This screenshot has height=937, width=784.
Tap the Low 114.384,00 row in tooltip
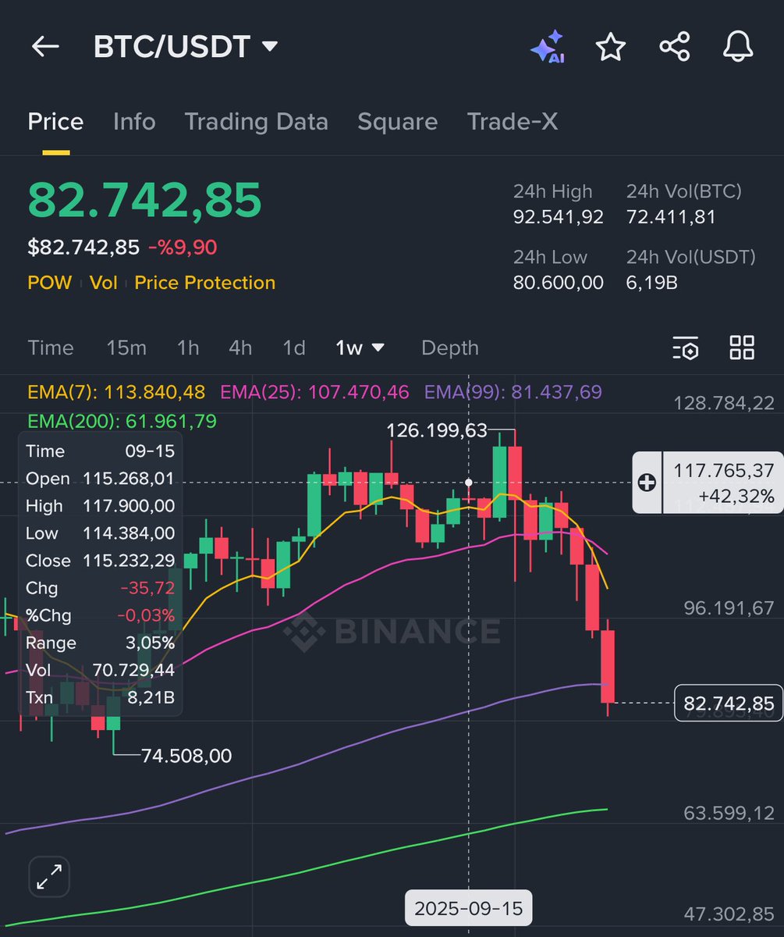coord(100,533)
